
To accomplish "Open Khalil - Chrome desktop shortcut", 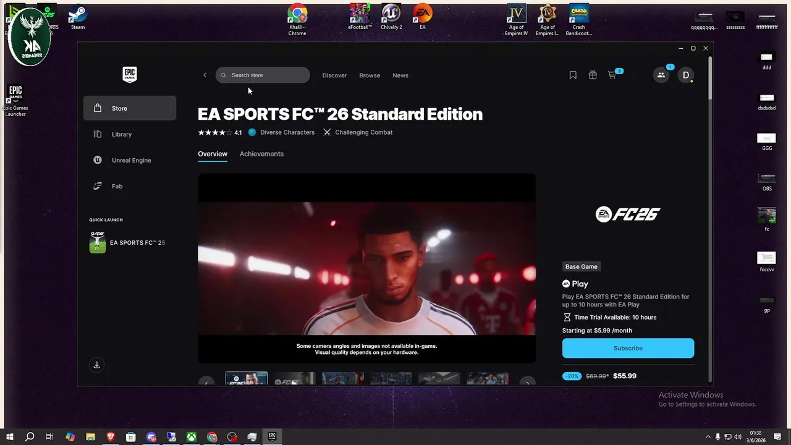I will click(x=297, y=20).
